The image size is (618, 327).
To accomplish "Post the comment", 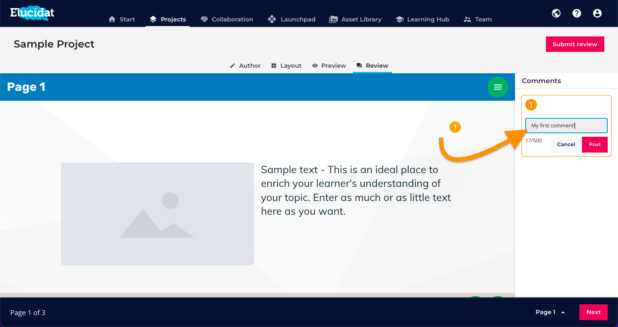I will point(595,144).
